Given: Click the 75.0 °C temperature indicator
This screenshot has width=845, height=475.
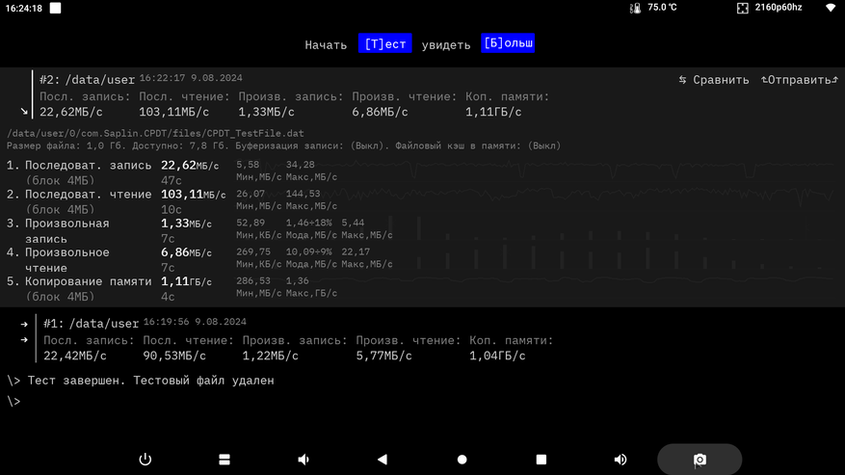Looking at the screenshot, I should tap(653, 8).
